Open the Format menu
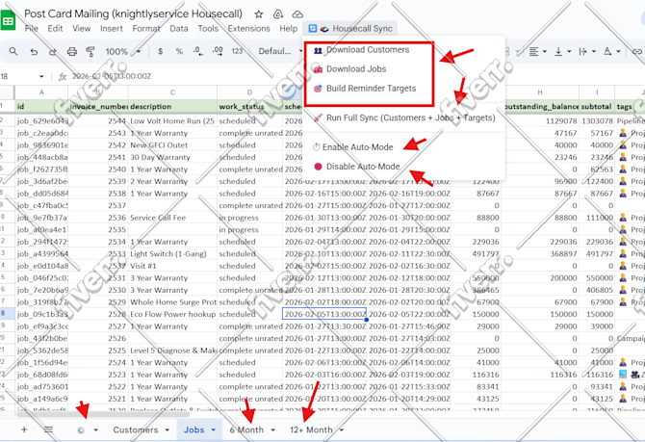The image size is (645, 442). 146,28
